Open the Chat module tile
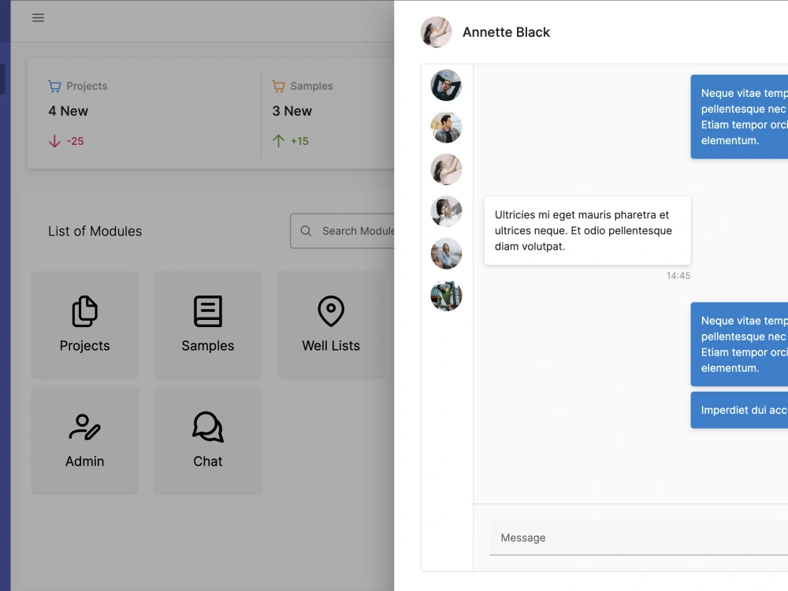The height and width of the screenshot is (591, 788). tap(208, 440)
